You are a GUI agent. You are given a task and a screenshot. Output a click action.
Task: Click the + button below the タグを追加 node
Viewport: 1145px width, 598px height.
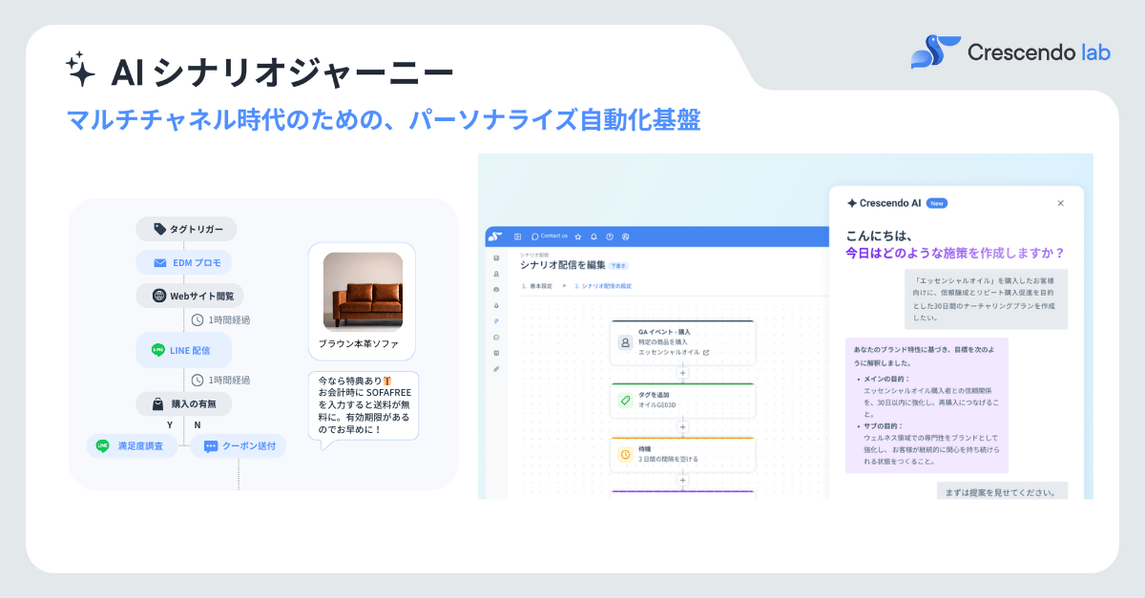682,426
